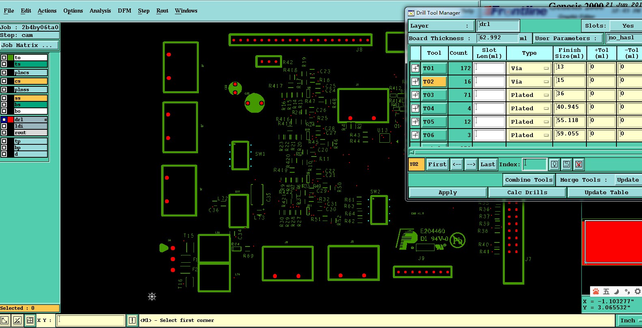Image resolution: width=642 pixels, height=328 pixels.
Task: Expand tool T02 row plus icon
Action: tap(415, 81)
